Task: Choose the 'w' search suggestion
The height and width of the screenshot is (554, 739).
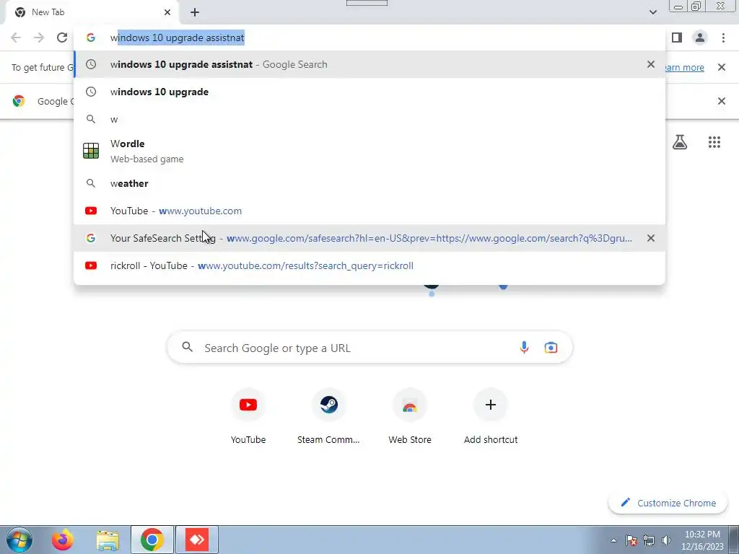Action: coord(369,119)
